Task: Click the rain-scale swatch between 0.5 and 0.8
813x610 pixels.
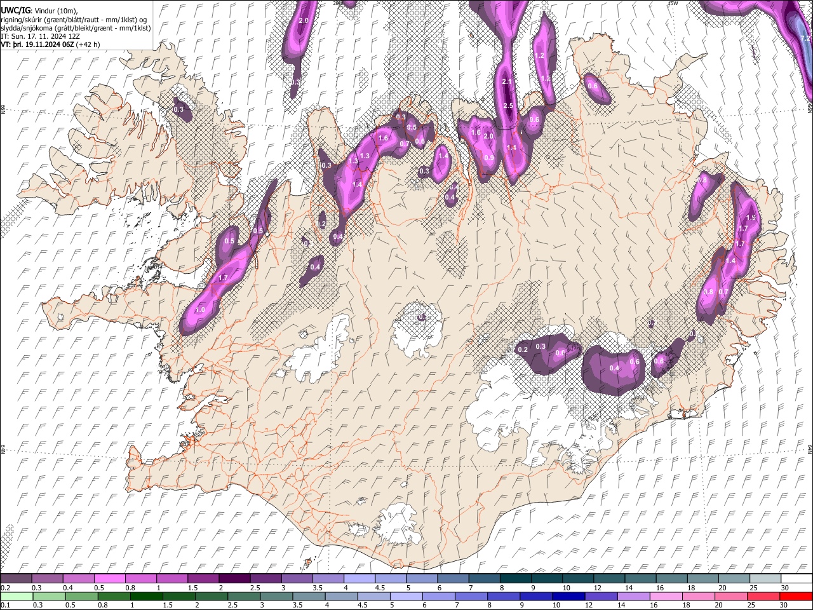Action: coord(81,596)
